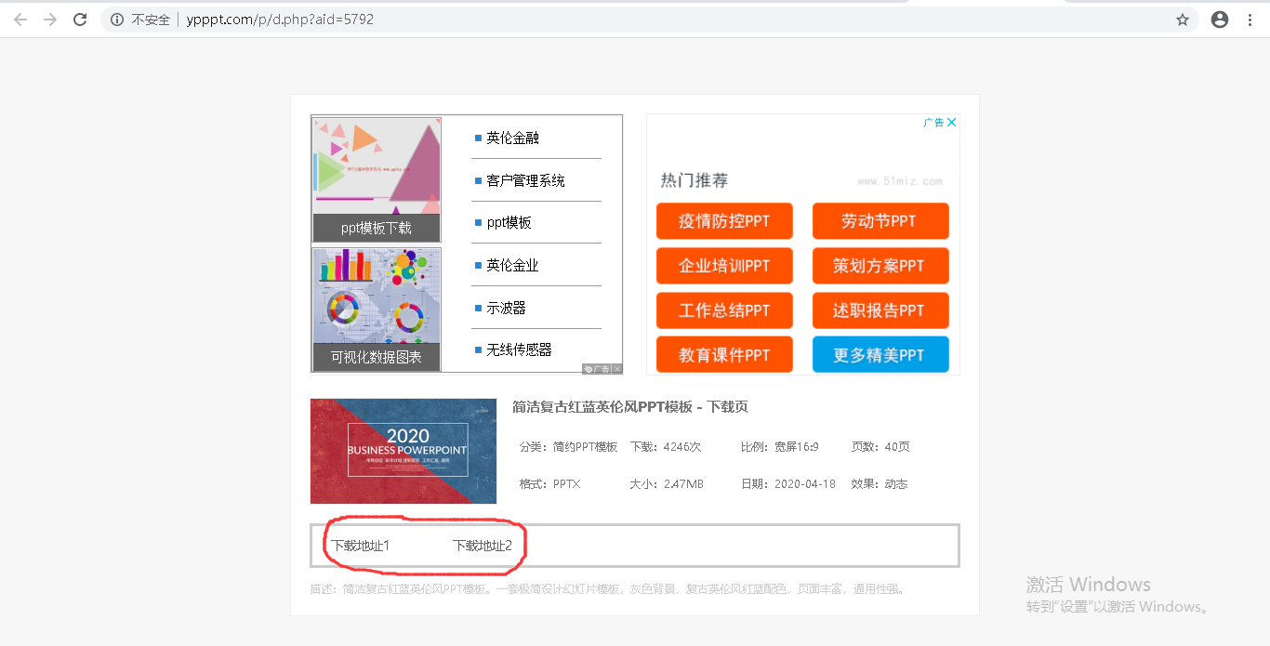This screenshot has height=646, width=1270.
Task: Reload the page with the refresh icon
Action: [80, 20]
